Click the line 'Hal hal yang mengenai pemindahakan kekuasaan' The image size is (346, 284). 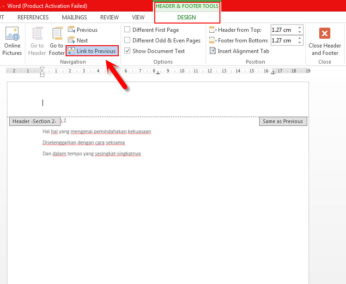pos(97,132)
